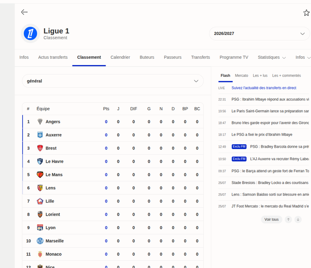Go to the Transferts tab
Image resolution: width=311 pixels, height=268 pixels.
(x=201, y=57)
